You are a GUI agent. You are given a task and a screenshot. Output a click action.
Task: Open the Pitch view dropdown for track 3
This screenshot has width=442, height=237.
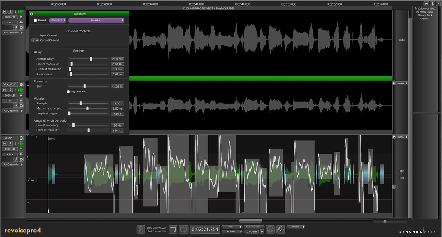coord(402,137)
